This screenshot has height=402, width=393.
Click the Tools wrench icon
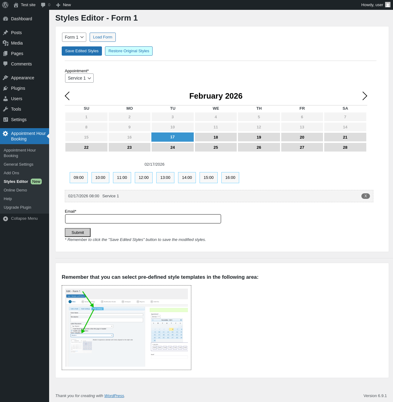tap(6, 109)
